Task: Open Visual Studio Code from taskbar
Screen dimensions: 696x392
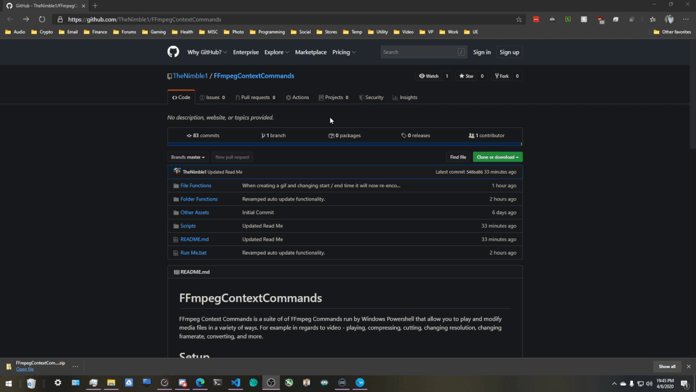Action: point(235,383)
